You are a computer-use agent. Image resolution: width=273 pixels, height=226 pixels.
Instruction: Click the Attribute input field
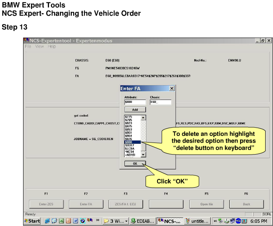pos(135,102)
